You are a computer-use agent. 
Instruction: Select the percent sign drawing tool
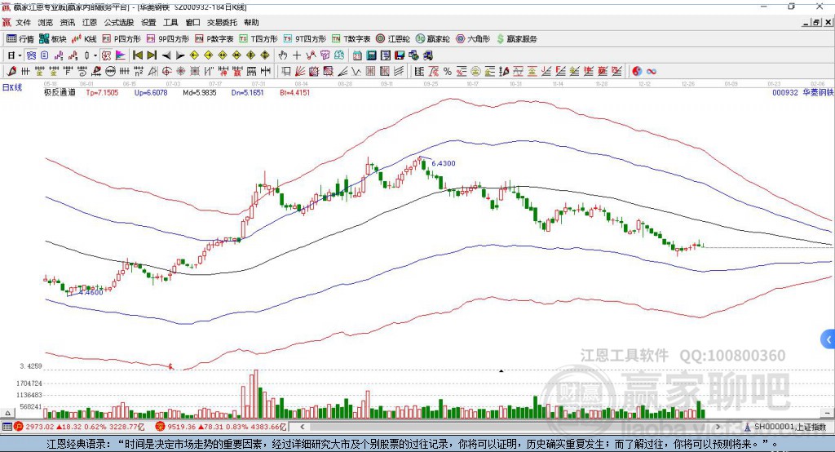(x=448, y=71)
